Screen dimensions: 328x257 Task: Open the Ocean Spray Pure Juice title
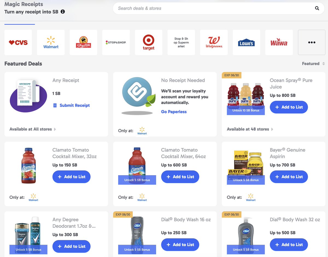pyautogui.click(x=291, y=83)
